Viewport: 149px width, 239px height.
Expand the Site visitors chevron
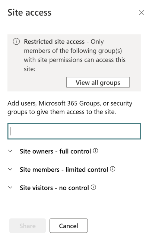(10, 188)
